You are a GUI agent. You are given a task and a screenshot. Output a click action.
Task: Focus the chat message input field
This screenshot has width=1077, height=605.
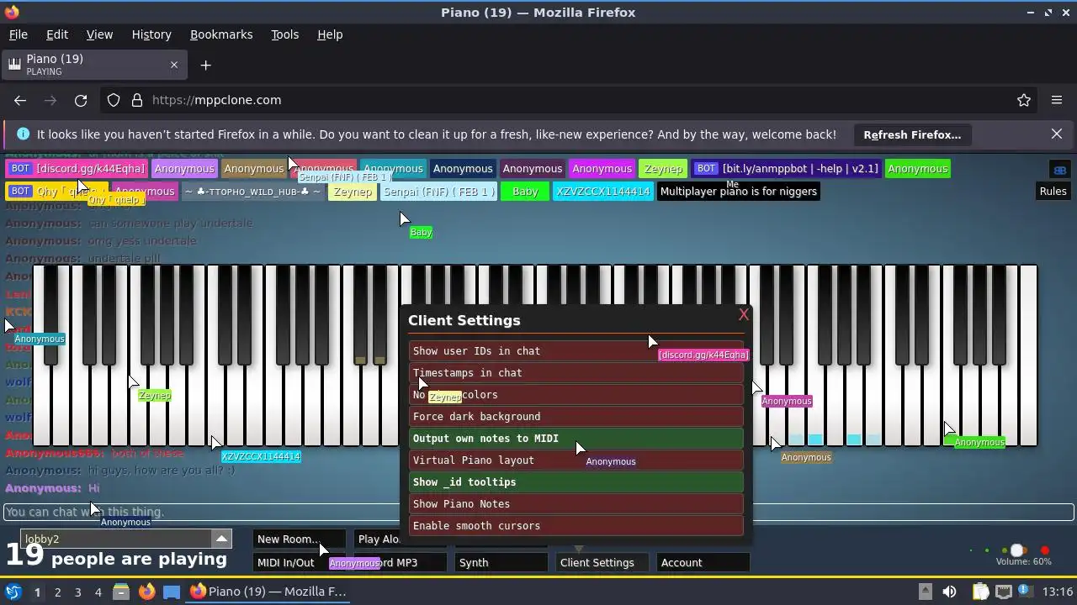click(538, 512)
